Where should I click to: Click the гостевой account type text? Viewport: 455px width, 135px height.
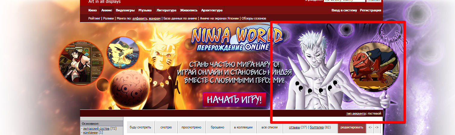click(x=374, y=114)
